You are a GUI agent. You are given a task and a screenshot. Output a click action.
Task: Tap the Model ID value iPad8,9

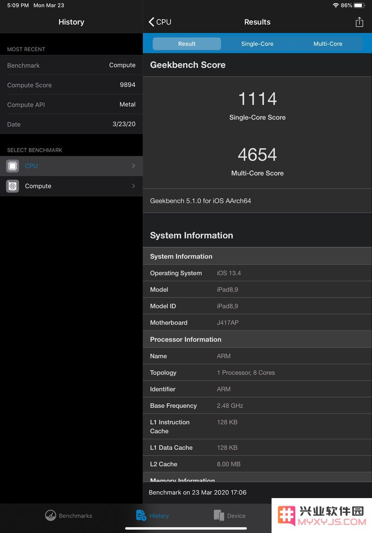pyautogui.click(x=227, y=306)
